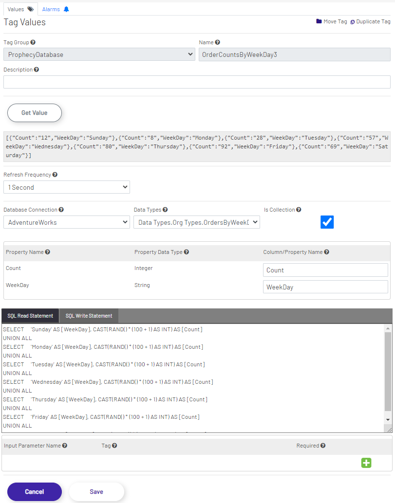Open the Refresh Frequency dropdown
Screen dimensions: 395x503
pyautogui.click(x=66, y=187)
